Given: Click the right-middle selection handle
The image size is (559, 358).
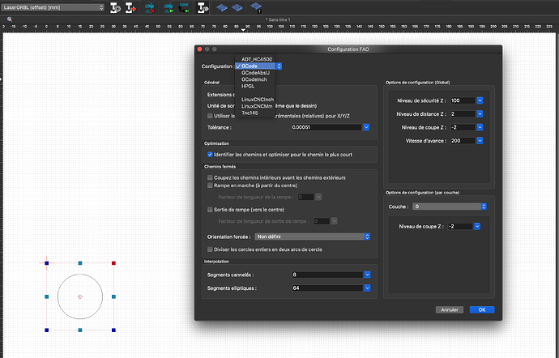Looking at the screenshot, I should (113, 296).
